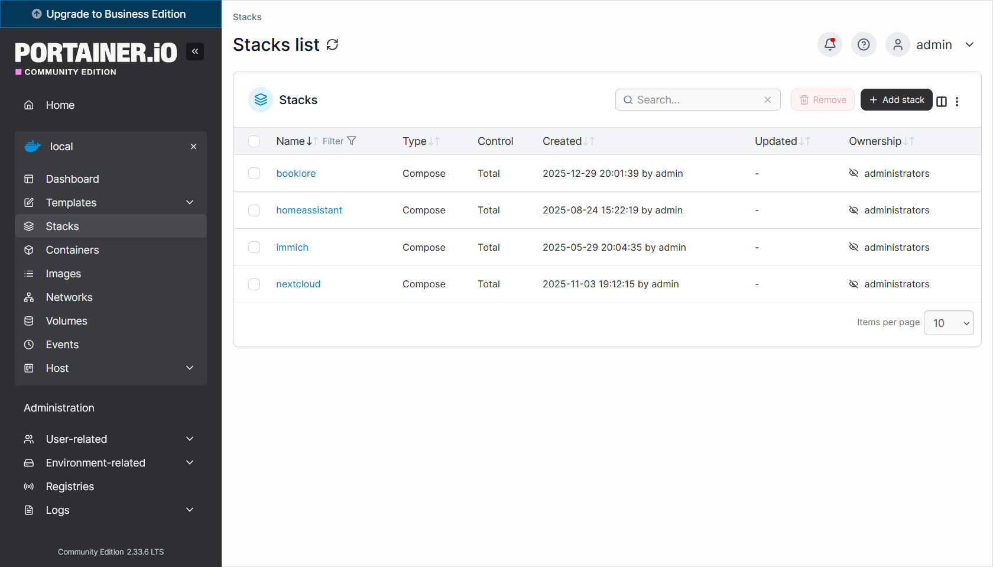Expand the Templates sidebar section

point(189,202)
